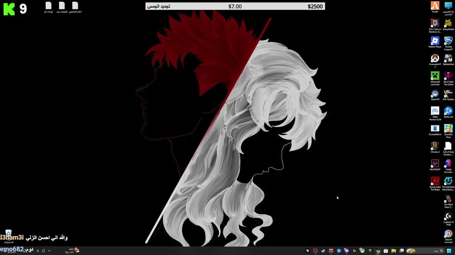Open SteamVR desktop shortcut
Screen dimensions: 455x255
tap(435, 95)
